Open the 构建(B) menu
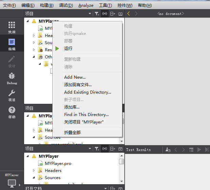210x190 pixels. click(x=47, y=5)
